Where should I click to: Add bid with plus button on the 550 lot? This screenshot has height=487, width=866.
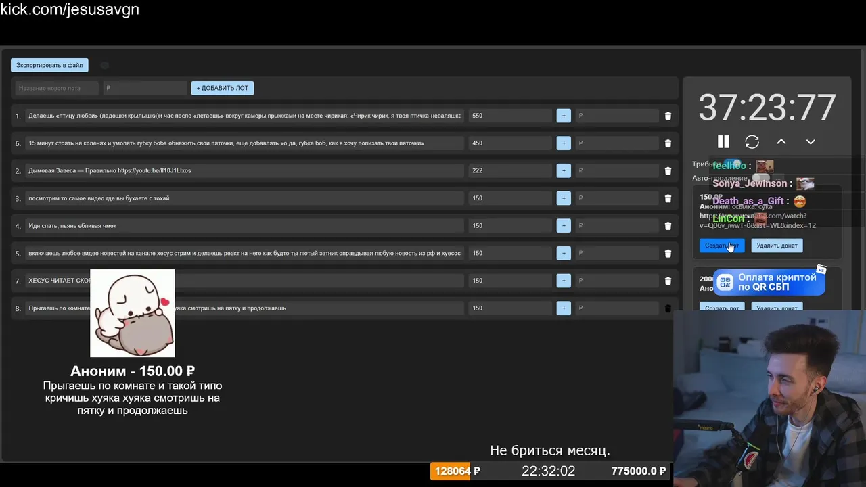(564, 116)
